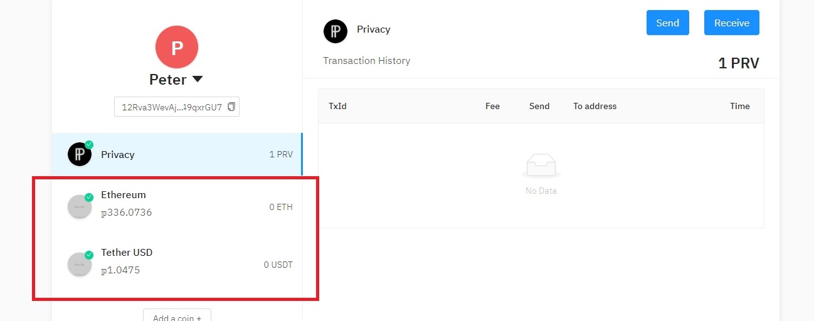Click the Tether USD coin placeholder icon
This screenshot has width=814, height=321.
80,265
